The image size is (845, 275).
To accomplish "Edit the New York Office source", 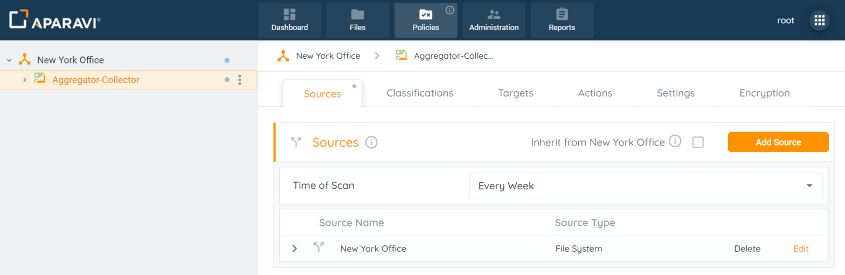I will pos(801,249).
